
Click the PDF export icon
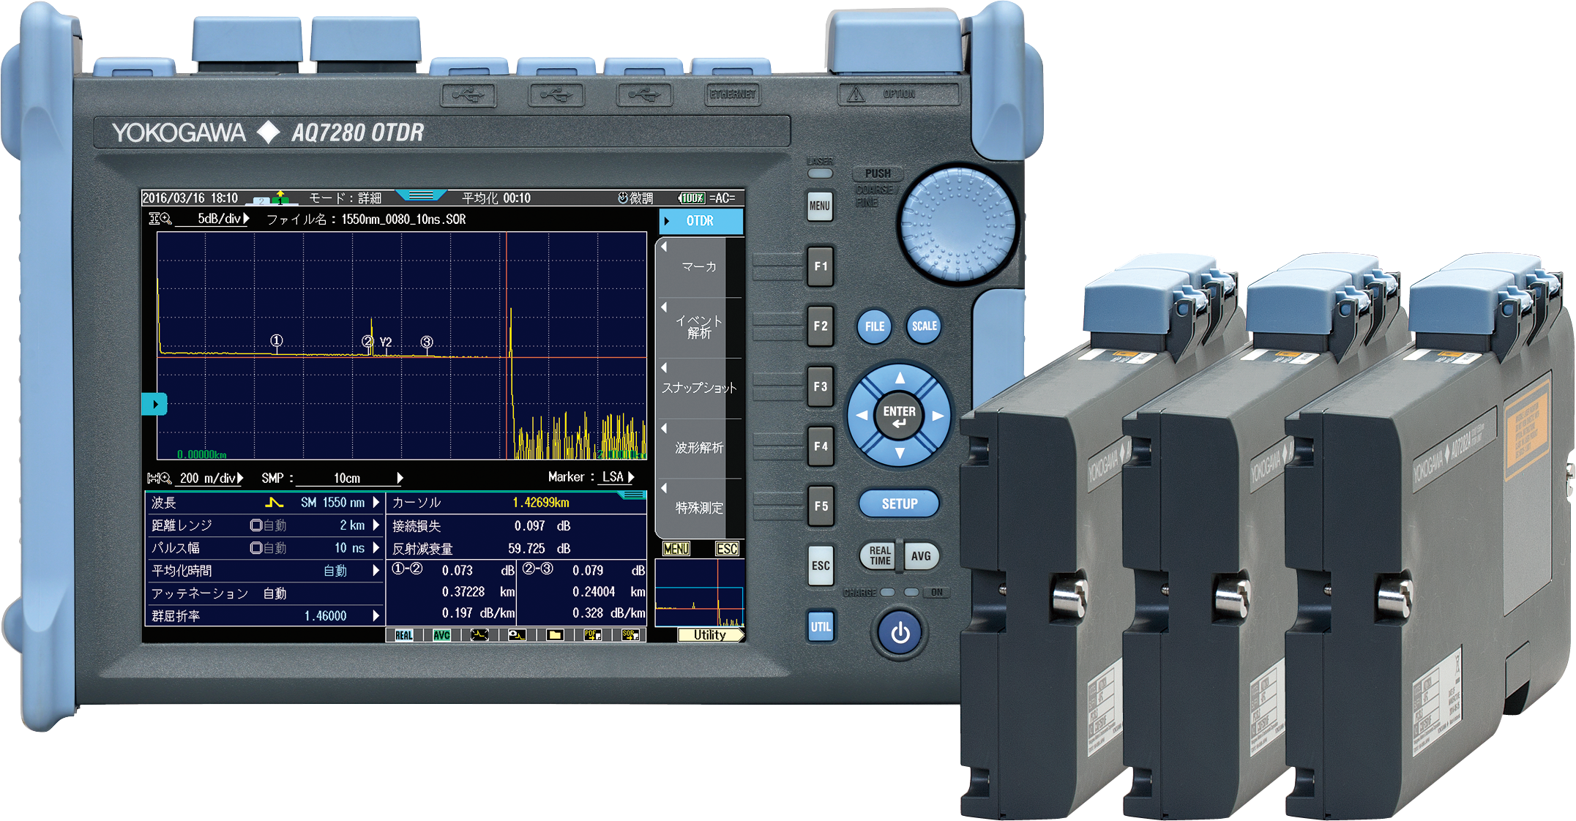592,635
